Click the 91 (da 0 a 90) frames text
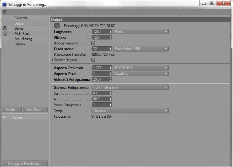 coord(101,116)
